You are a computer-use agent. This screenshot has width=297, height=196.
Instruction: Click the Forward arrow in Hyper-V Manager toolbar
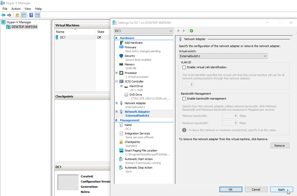[9, 15]
